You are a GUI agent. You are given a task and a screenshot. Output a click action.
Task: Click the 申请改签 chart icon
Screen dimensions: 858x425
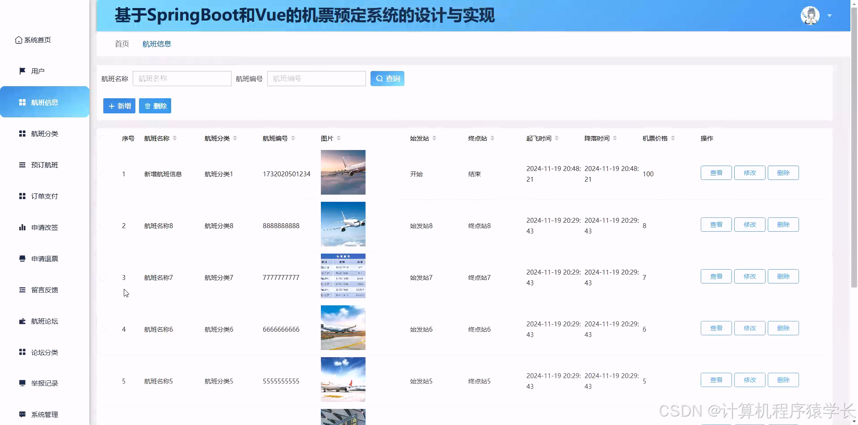tap(22, 227)
